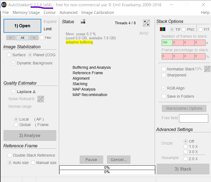This screenshot has height=182, width=211.
Task: Select PNG output format
Action: click(184, 29)
